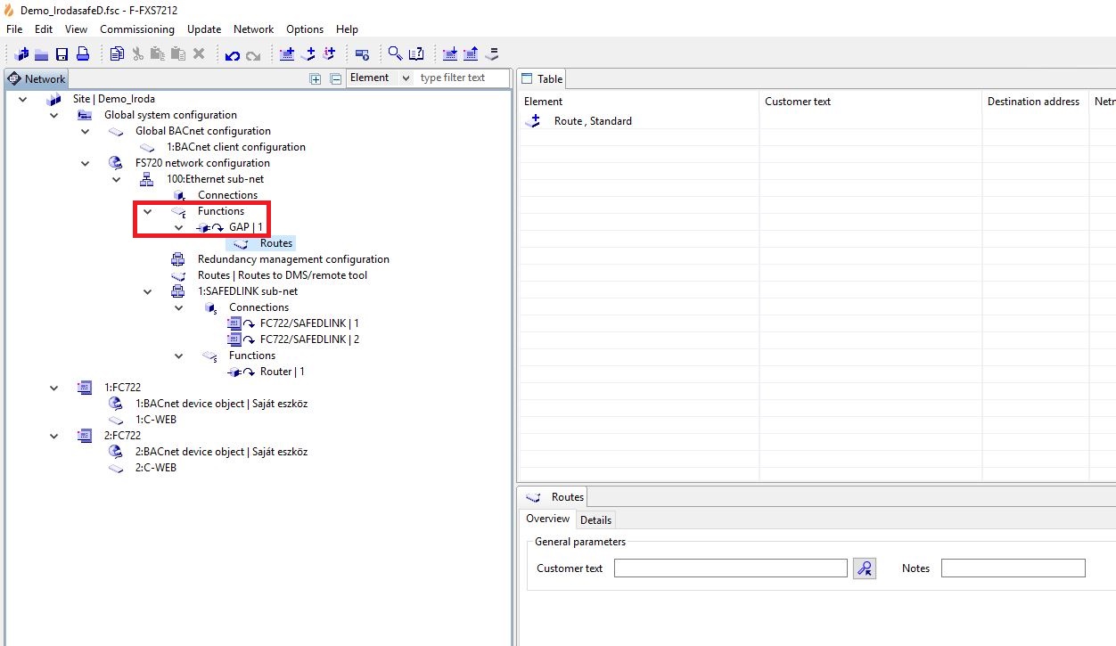
Task: Click the magnifying glass Find icon
Action: point(395,54)
